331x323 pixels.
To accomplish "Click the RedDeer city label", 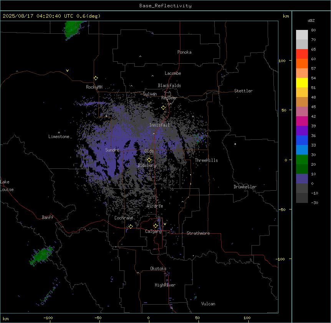I will point(169,98).
